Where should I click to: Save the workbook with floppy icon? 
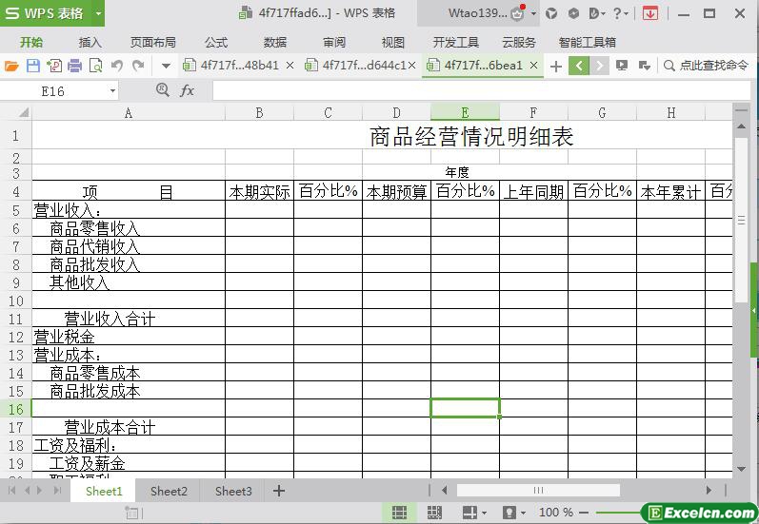[33, 66]
